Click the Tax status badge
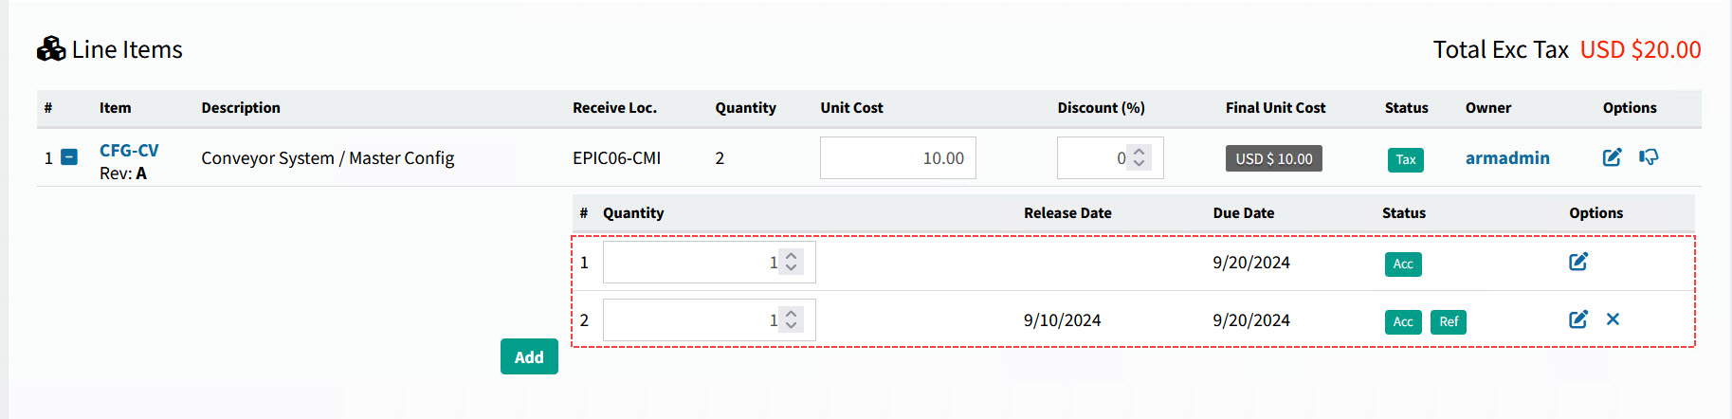Screen dimensions: 1732x419 click(1405, 159)
